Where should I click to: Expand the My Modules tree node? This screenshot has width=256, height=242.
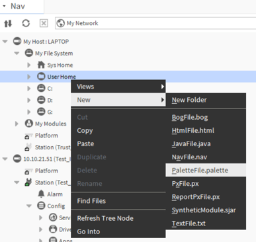click(x=17, y=124)
